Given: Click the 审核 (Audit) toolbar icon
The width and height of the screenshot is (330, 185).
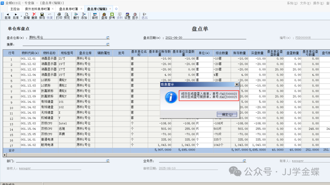Looking at the screenshot, I should [x=95, y=16].
